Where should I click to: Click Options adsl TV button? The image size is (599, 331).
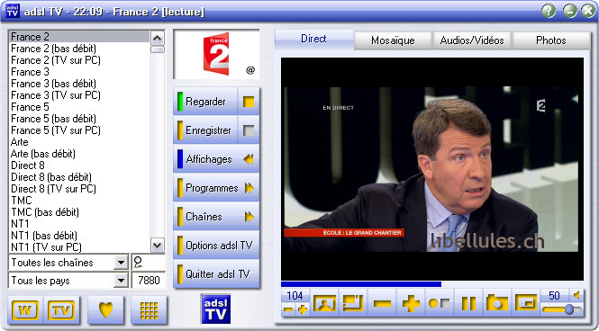[x=216, y=246]
